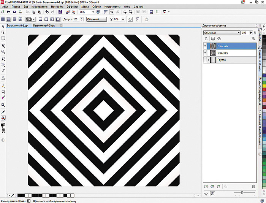Toggle show rulers icon in toolbar
The image size is (266, 203).
tap(106, 12)
